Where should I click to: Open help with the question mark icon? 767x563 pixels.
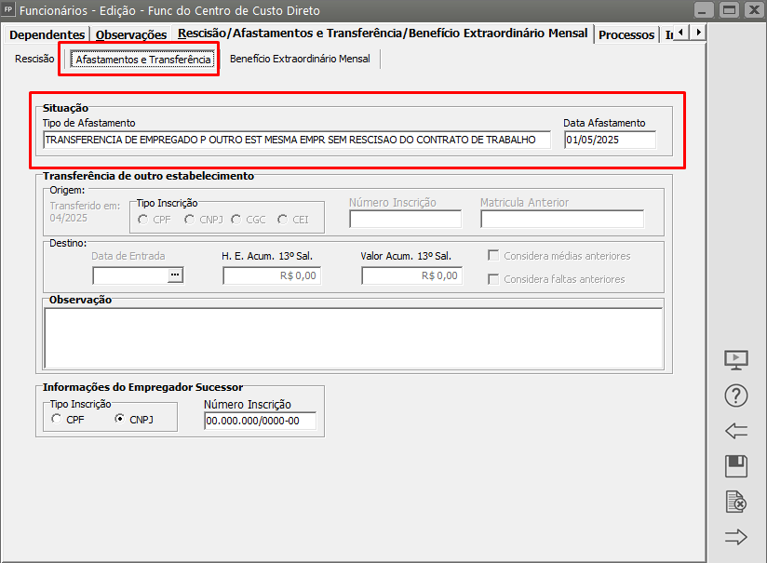pyautogui.click(x=735, y=395)
